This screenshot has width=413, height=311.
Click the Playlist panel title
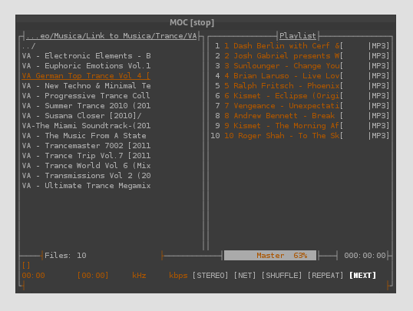pos(298,35)
